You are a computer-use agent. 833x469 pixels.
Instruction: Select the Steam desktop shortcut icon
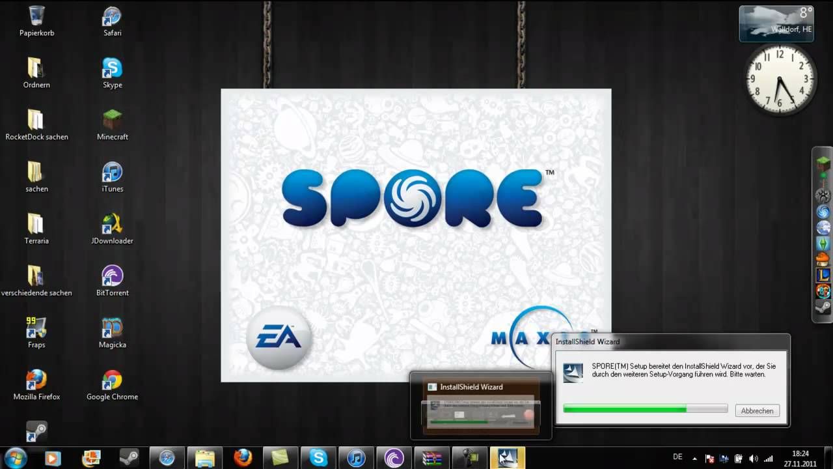point(36,431)
